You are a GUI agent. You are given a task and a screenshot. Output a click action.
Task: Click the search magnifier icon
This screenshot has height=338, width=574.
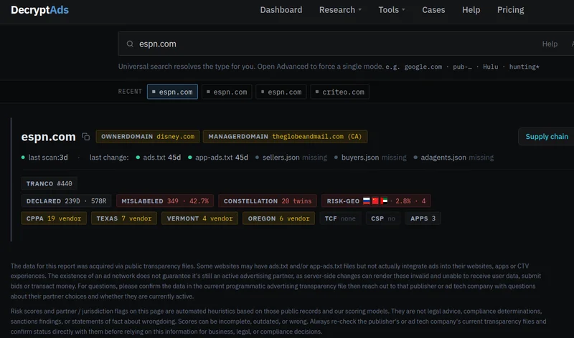click(130, 44)
